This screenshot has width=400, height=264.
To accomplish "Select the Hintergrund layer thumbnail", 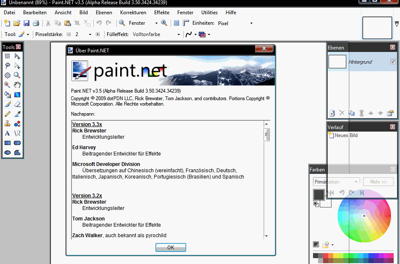I will [x=337, y=62].
